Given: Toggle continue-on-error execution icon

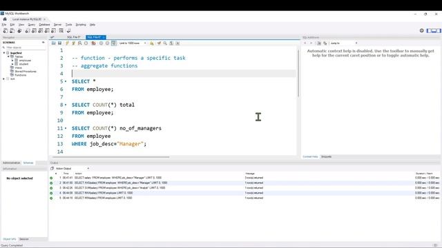Looking at the screenshot, I should coord(93,43).
